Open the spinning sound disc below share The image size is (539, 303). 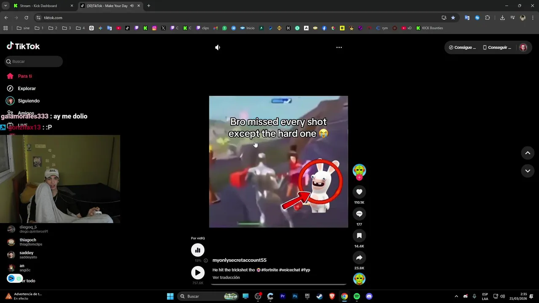click(x=359, y=279)
